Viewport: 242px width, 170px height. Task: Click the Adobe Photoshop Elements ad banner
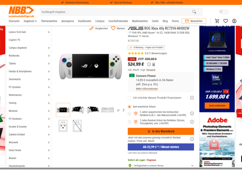point(217,140)
